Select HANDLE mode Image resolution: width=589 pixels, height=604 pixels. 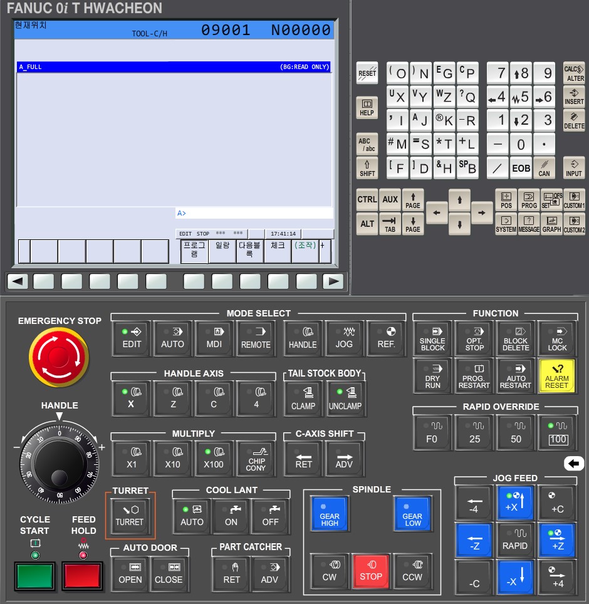(x=303, y=338)
